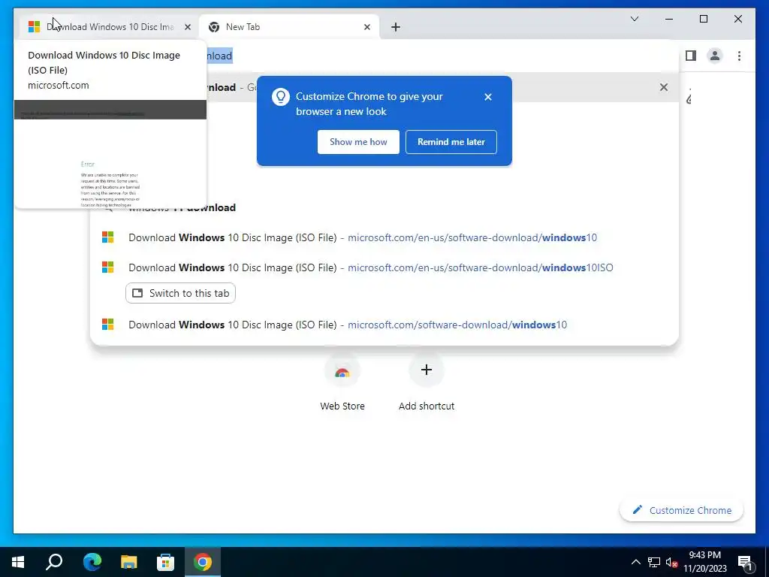Dismiss the Customize Chrome popup
The image size is (769, 577).
coord(487,97)
